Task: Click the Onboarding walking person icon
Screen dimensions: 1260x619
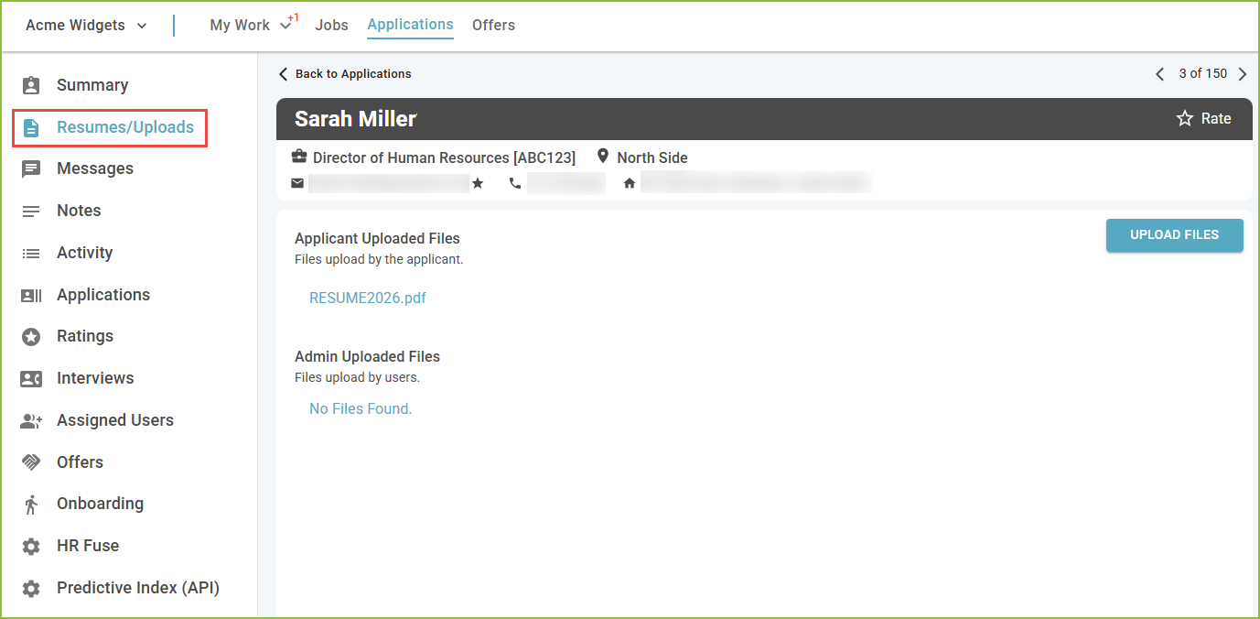Action: pyautogui.click(x=31, y=504)
